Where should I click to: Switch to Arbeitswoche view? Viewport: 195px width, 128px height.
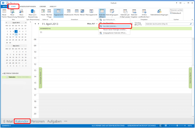69,12
